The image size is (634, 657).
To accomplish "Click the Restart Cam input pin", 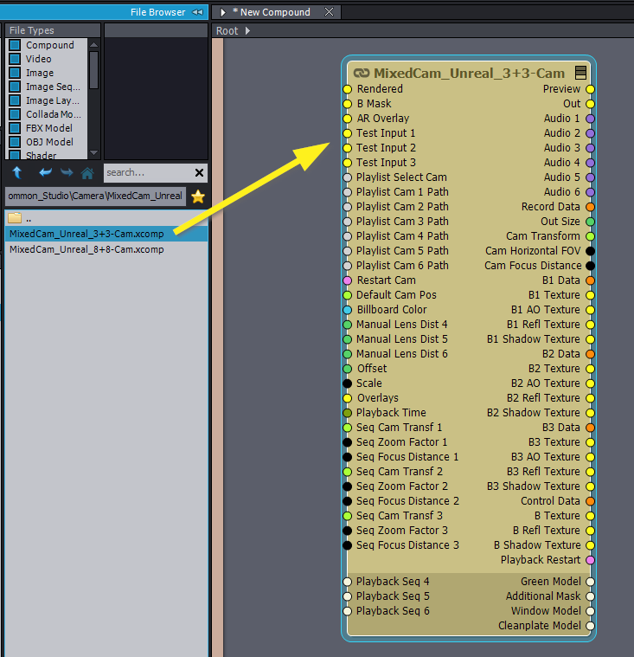I will point(347,280).
